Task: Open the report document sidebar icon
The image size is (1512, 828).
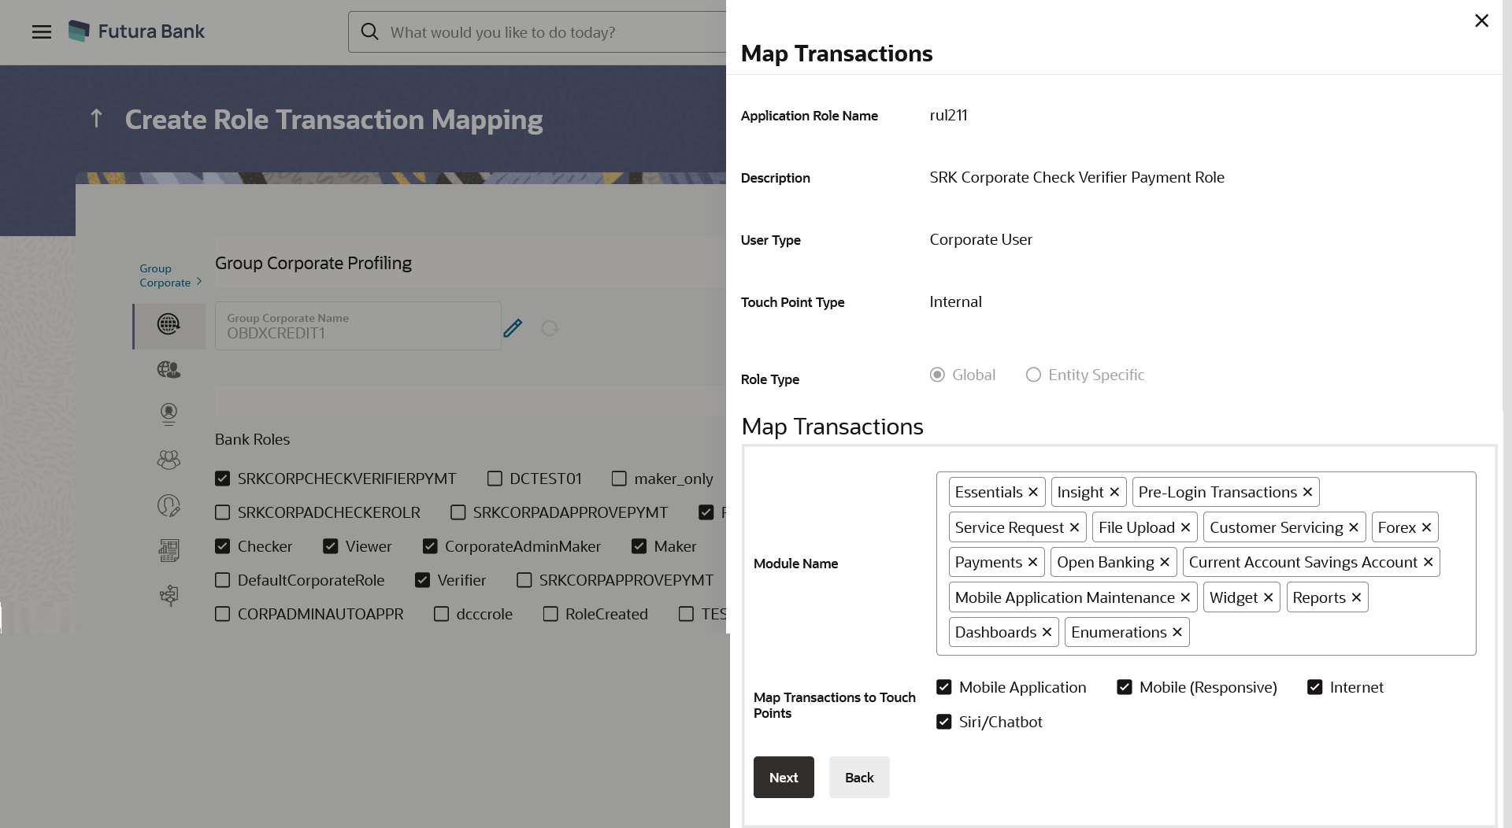Action: click(x=169, y=549)
